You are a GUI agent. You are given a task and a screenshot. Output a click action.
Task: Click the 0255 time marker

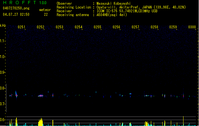coord(97,27)
